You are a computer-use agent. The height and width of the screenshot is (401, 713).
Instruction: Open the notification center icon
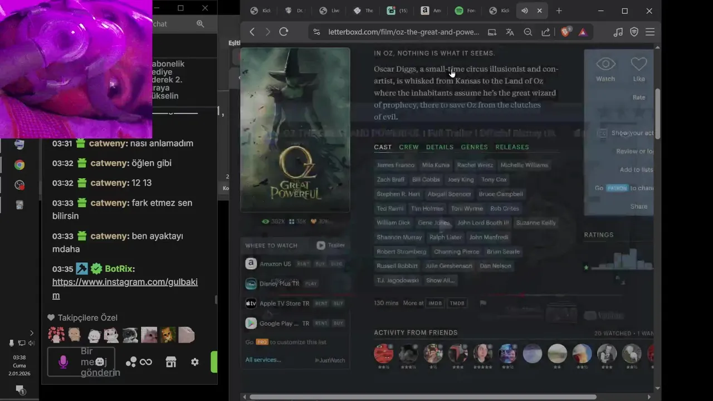(x=19, y=389)
